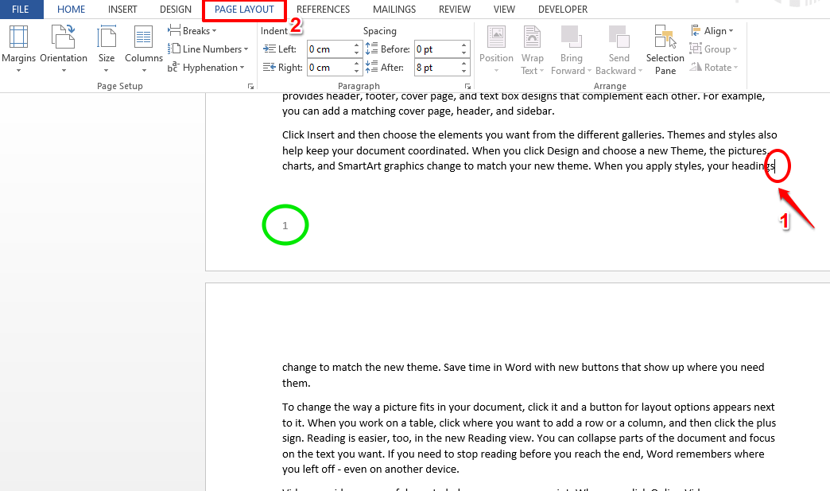
Task: Increase Spacing After with the up stepper
Action: point(463,64)
